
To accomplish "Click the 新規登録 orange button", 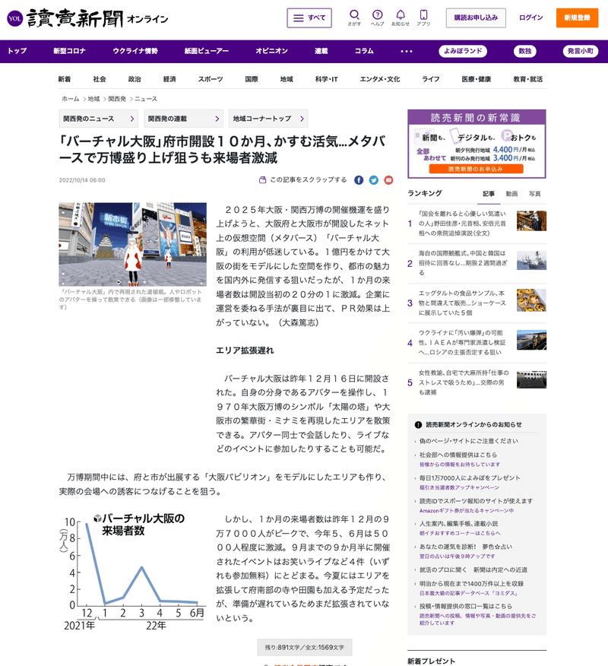I will click(577, 17).
